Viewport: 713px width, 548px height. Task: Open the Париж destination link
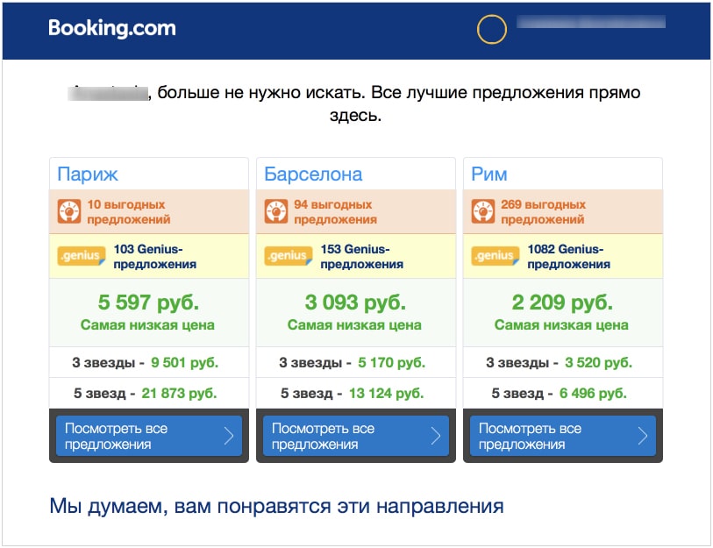88,174
